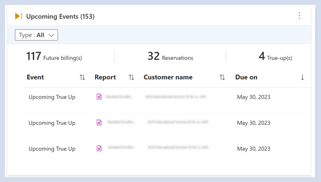This screenshot has width=321, height=182.
Task: Filter by 4 True-up(s)
Action: [275, 57]
